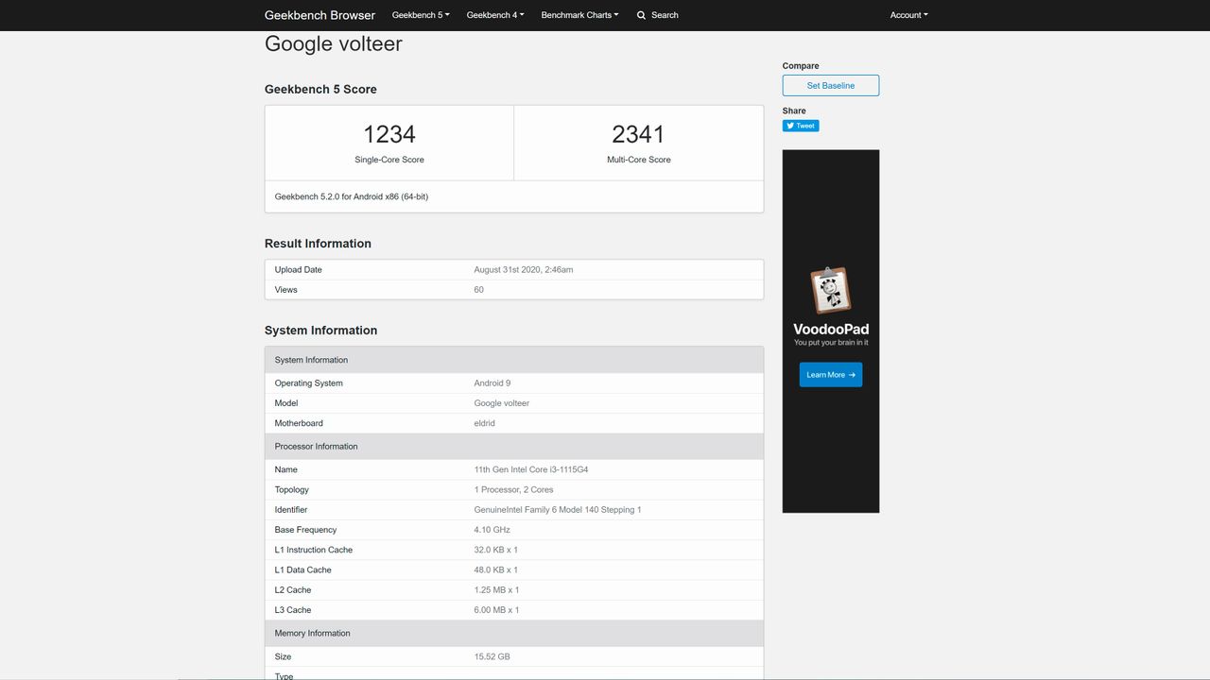The height and width of the screenshot is (680, 1210).
Task: Open the Geekbench 5 dropdown menu
Action: click(x=421, y=15)
